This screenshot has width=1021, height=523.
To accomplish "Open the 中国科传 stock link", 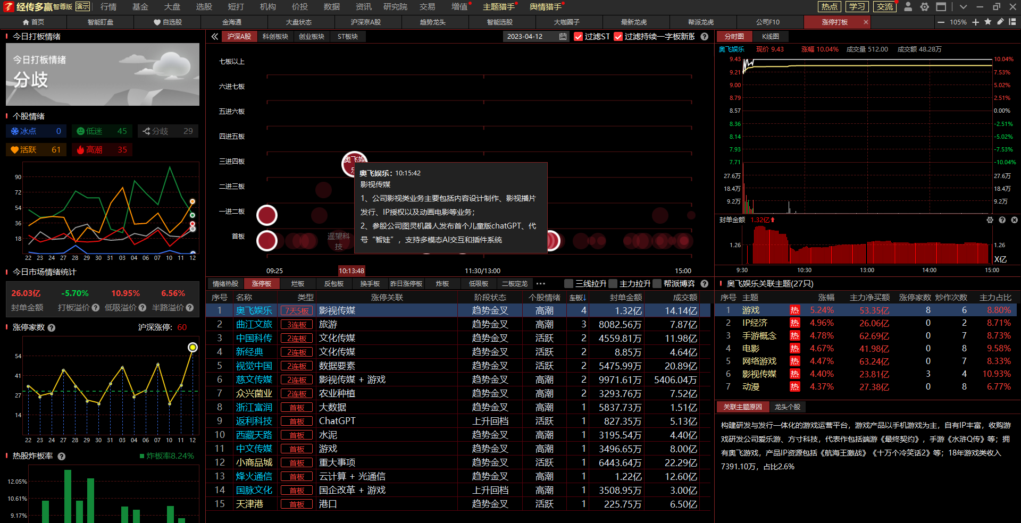I will tap(254, 338).
